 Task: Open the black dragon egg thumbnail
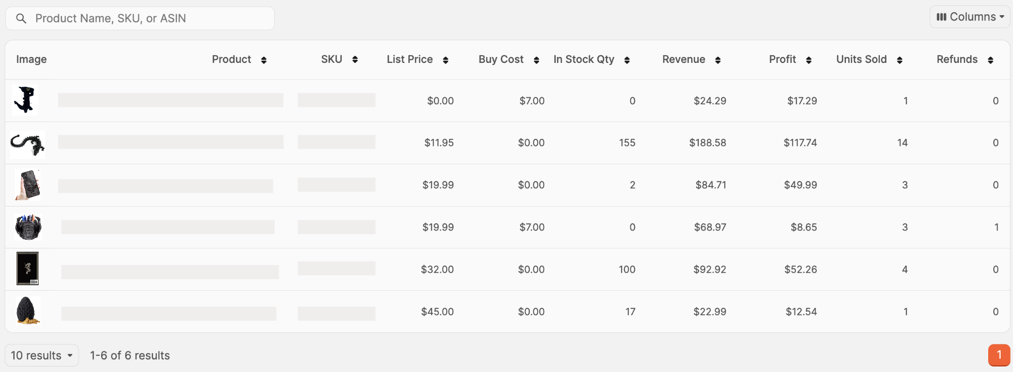(x=28, y=311)
